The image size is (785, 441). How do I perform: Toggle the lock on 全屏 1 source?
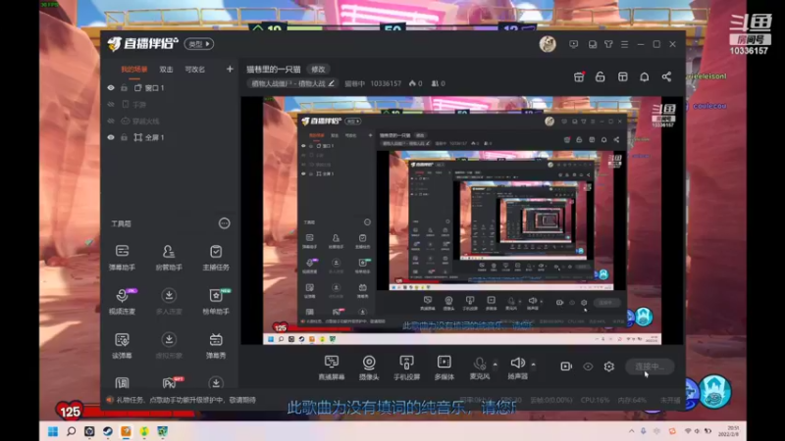[125, 137]
